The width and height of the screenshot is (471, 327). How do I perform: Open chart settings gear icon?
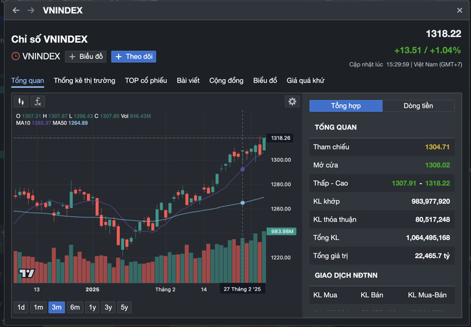[x=292, y=101]
